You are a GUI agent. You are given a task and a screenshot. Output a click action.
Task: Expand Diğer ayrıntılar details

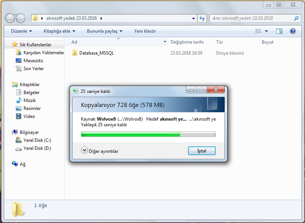click(x=100, y=151)
